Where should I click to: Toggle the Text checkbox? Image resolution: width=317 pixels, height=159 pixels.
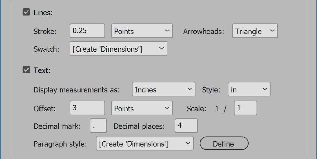(26, 70)
